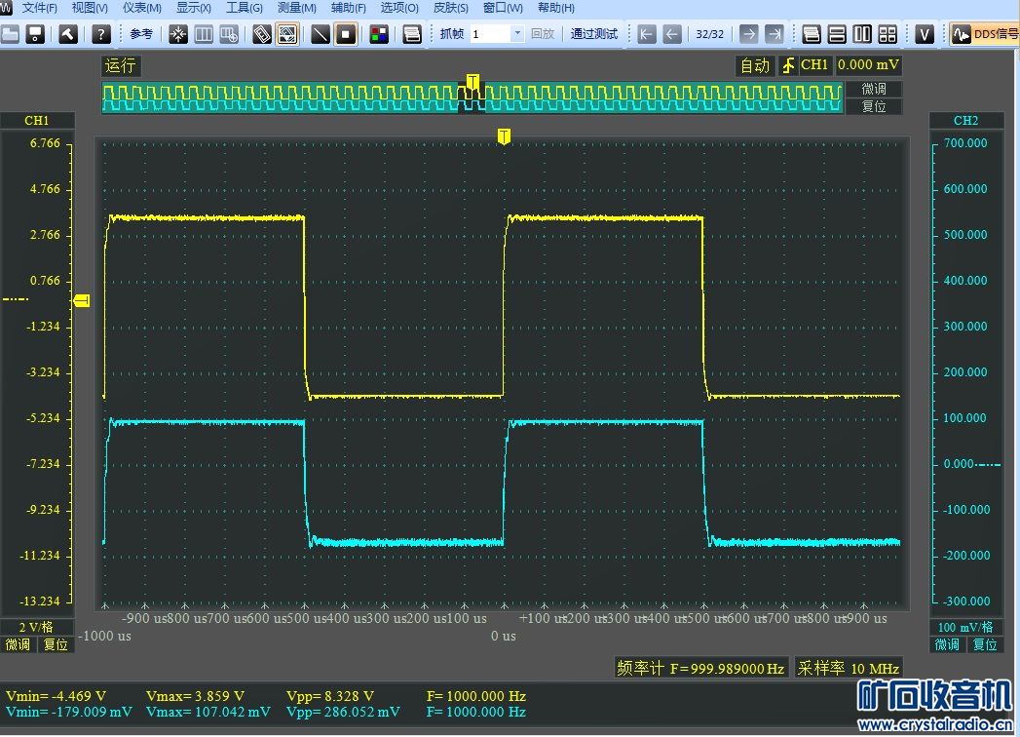This screenshot has height=737, width=1020.
Task: Open the 帮助(H) help menu
Action: pos(556,8)
